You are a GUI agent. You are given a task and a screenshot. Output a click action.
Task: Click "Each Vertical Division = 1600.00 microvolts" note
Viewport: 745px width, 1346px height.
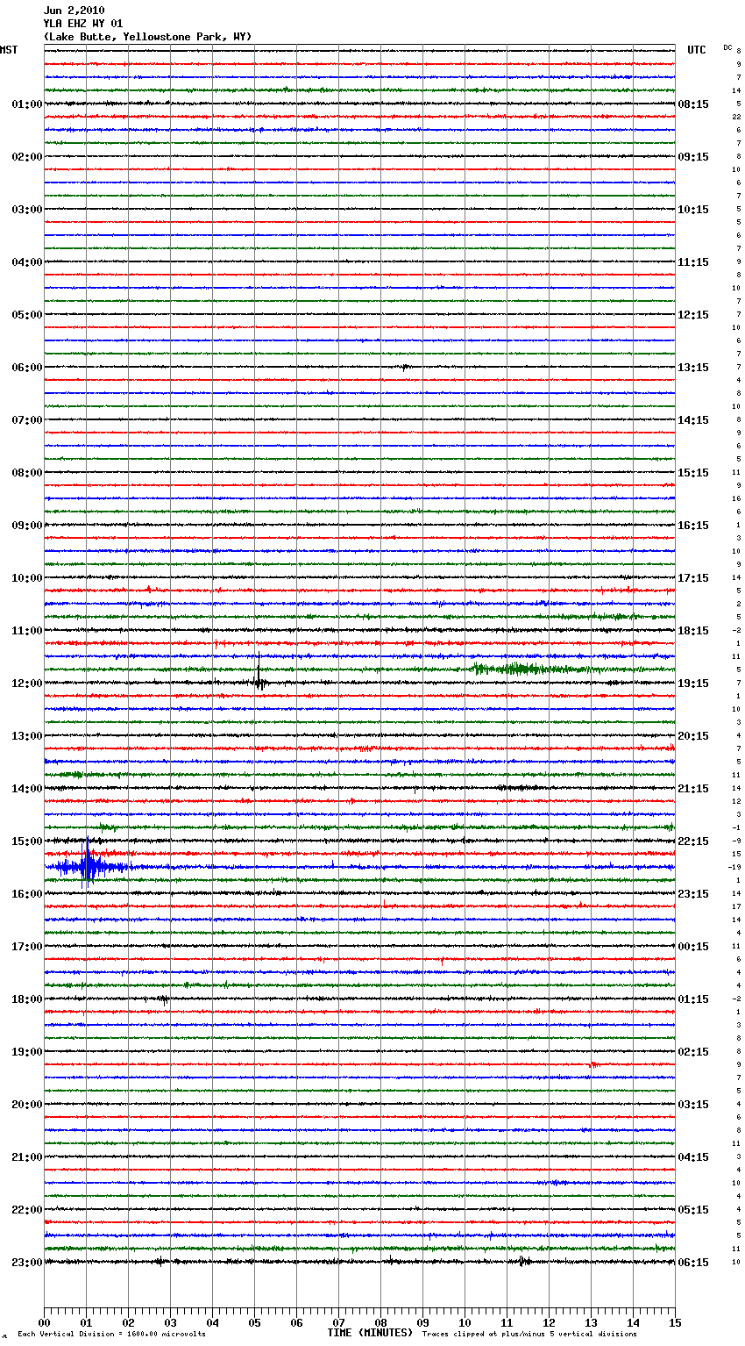(111, 1335)
